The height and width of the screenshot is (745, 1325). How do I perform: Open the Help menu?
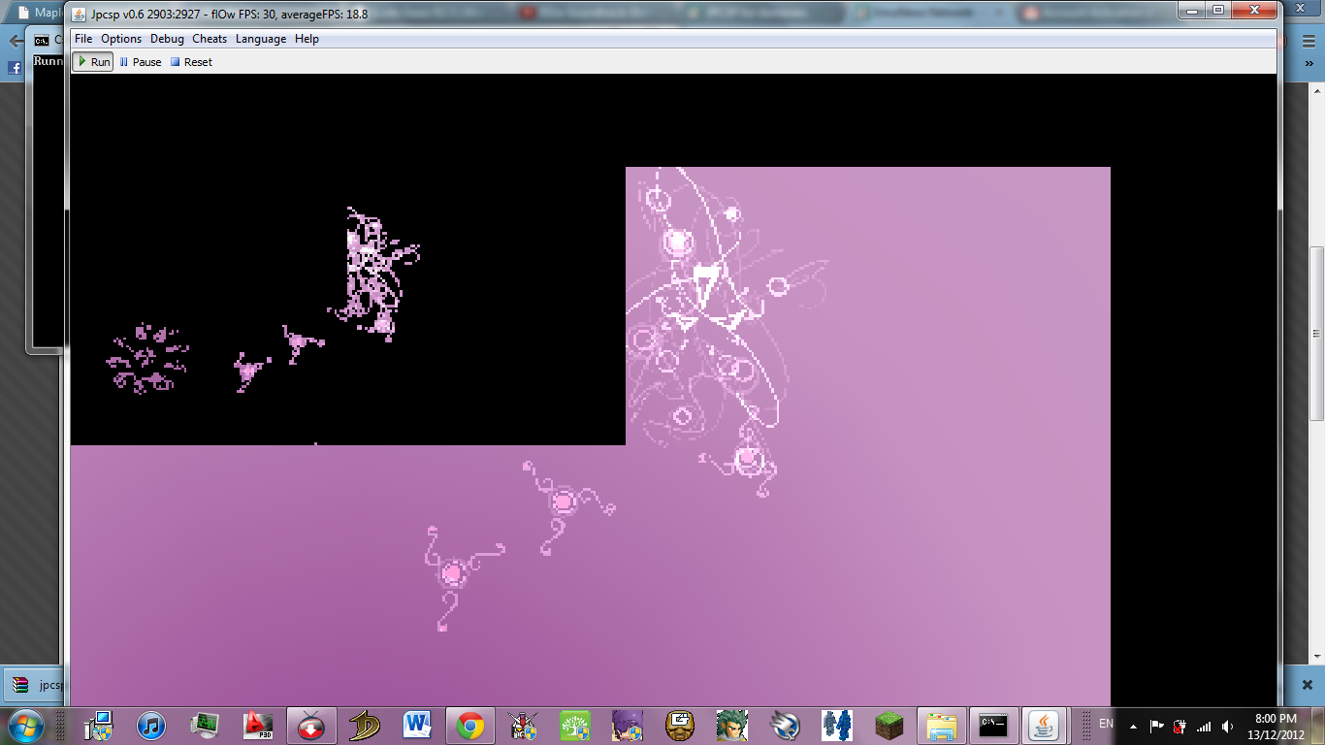tap(307, 39)
